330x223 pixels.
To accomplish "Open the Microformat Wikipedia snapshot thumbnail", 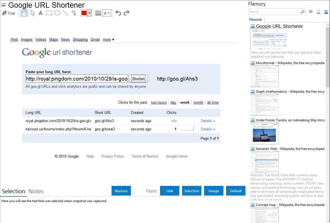I will point(264,76).
